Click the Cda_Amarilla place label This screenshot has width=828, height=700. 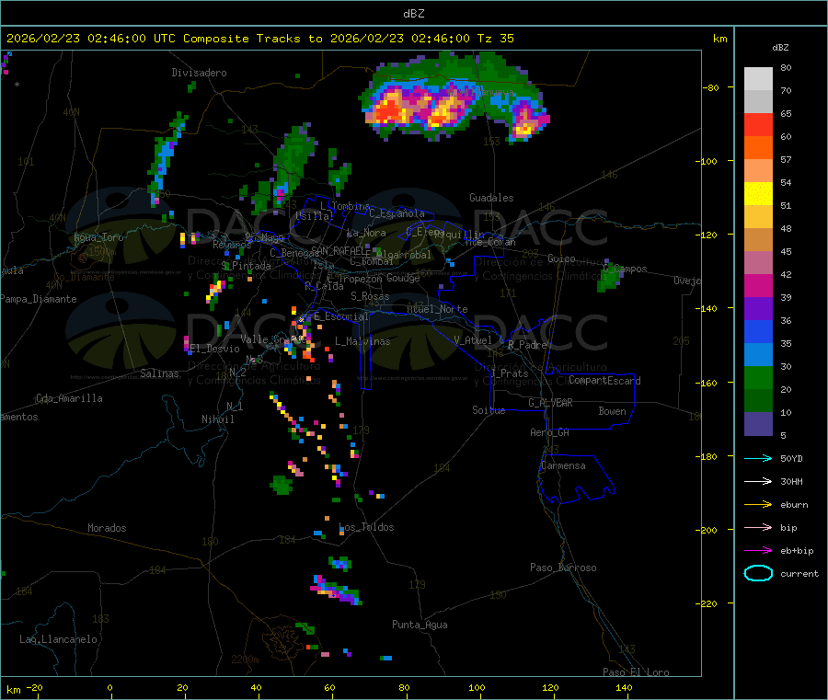coord(69,398)
